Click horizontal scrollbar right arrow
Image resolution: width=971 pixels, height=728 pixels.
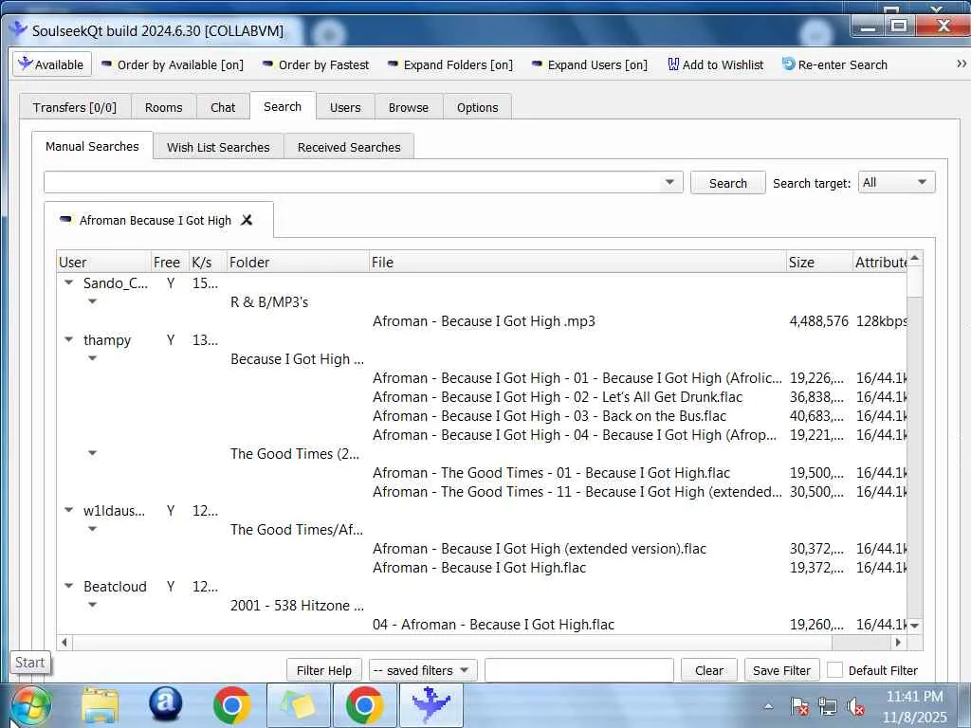899,642
